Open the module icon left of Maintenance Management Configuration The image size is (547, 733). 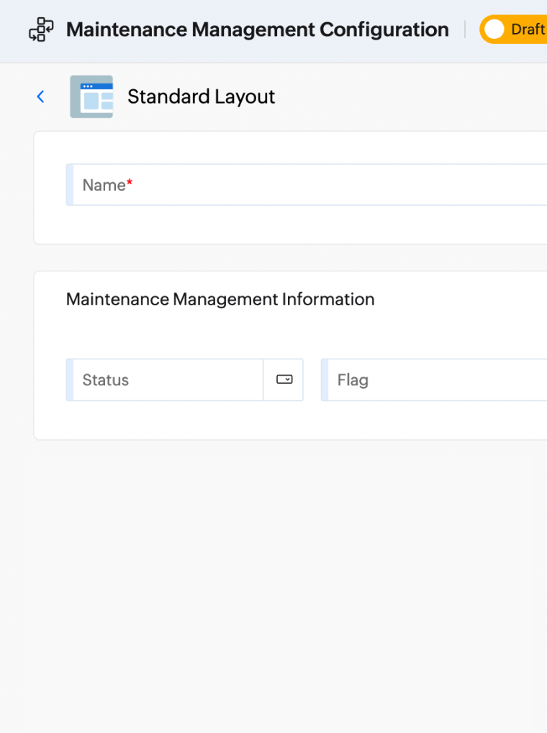click(x=41, y=30)
